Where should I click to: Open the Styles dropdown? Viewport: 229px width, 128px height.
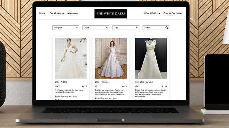(x=96, y=28)
